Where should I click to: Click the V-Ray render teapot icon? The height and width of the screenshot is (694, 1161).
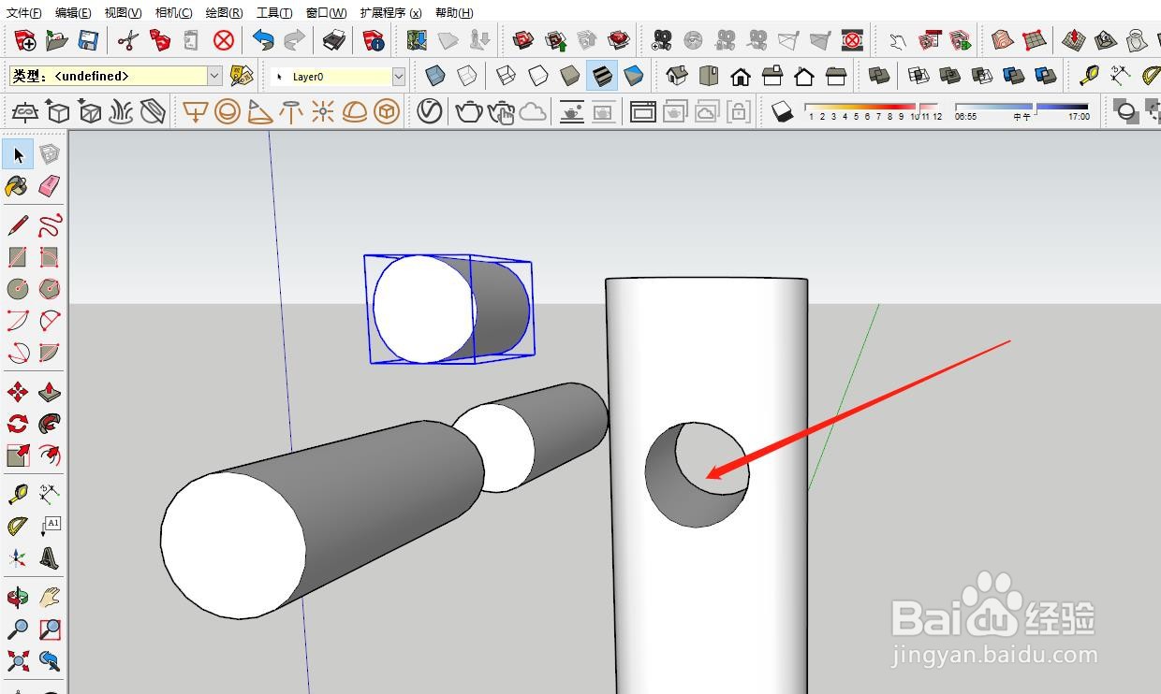(469, 113)
